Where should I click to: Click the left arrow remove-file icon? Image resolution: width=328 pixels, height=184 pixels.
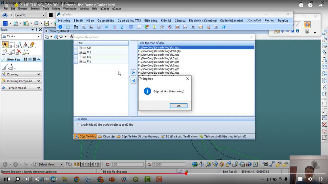(x=133, y=81)
